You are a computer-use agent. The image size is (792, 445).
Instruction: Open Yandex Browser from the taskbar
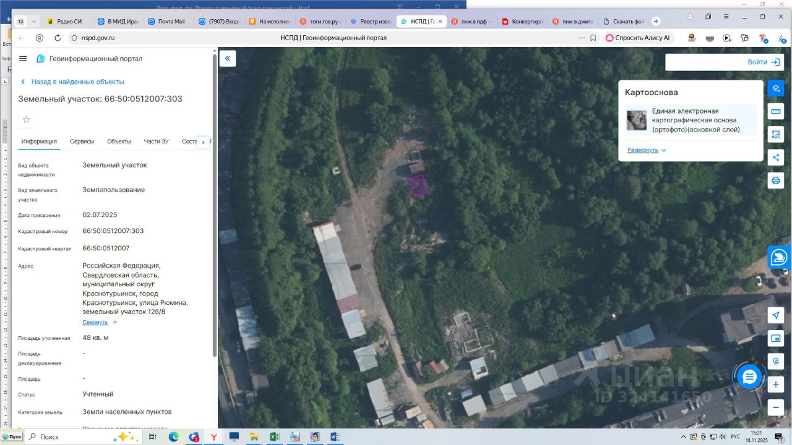(x=213, y=437)
